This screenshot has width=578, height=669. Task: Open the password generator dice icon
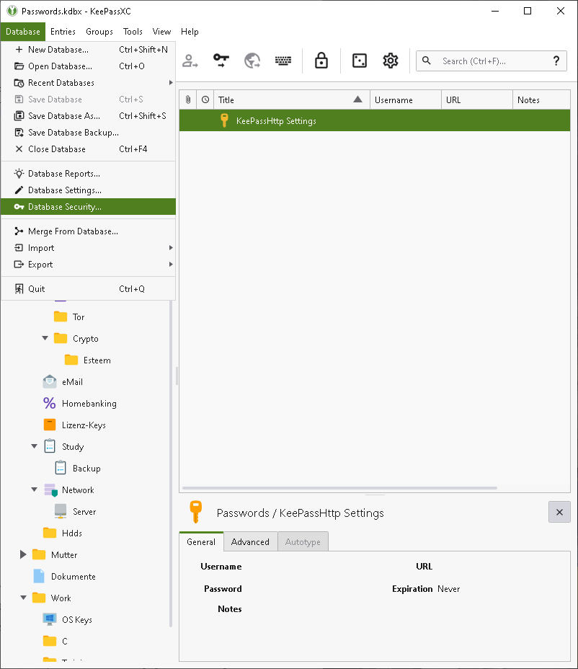pyautogui.click(x=360, y=61)
